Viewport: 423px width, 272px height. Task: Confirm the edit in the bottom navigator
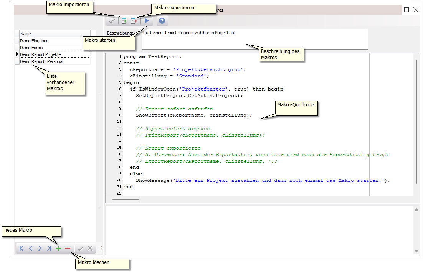(80, 249)
